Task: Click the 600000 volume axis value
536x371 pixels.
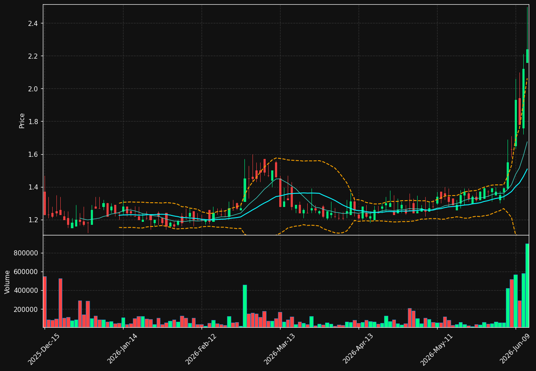Action: coord(26,272)
